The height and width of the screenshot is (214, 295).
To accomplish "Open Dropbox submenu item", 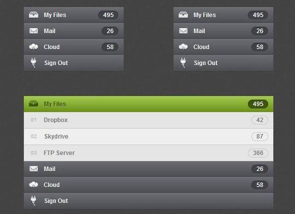I will 149,120.
